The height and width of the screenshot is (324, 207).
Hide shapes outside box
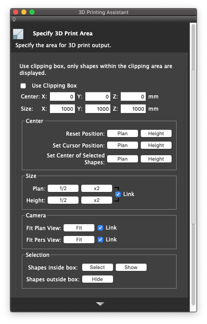[x=98, y=279]
